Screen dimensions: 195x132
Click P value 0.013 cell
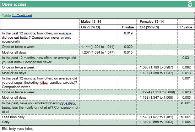coord(186,73)
